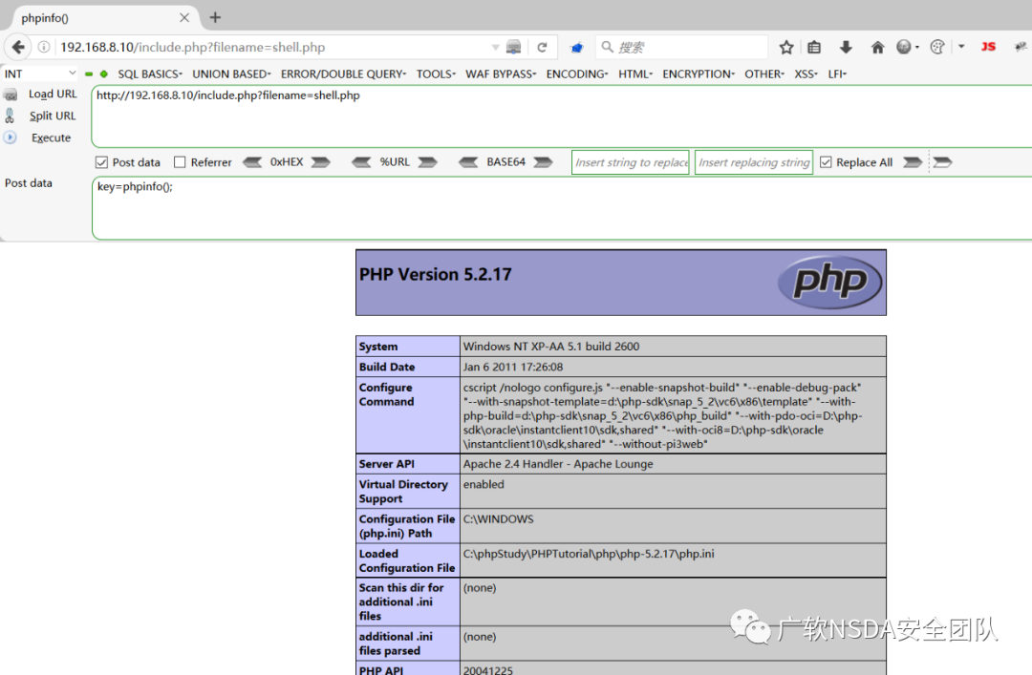
Task: Click the green minus HackBar icon
Action: (x=89, y=74)
